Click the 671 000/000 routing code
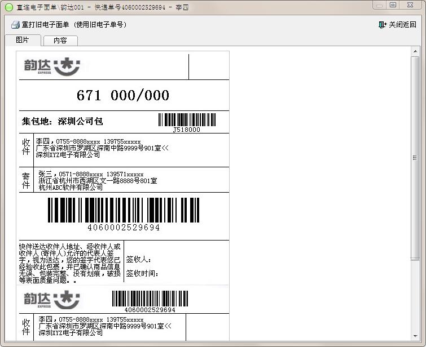Viewport: 426px width, 347px height. (123, 95)
